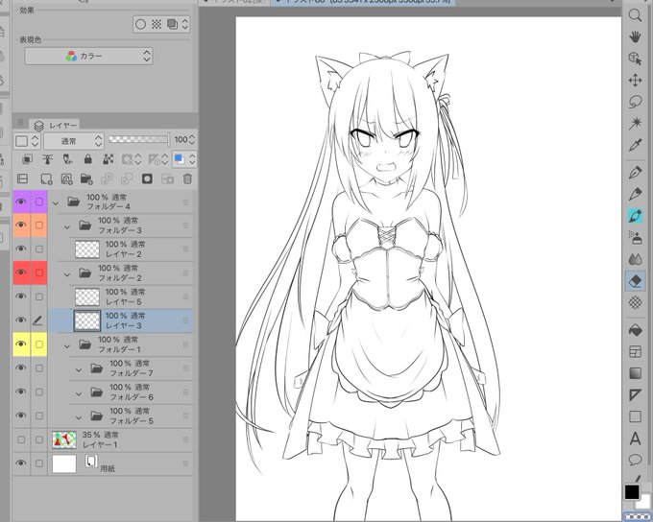This screenshot has width=653, height=522.
Task: Select the Pen tool
Action: coord(635,173)
